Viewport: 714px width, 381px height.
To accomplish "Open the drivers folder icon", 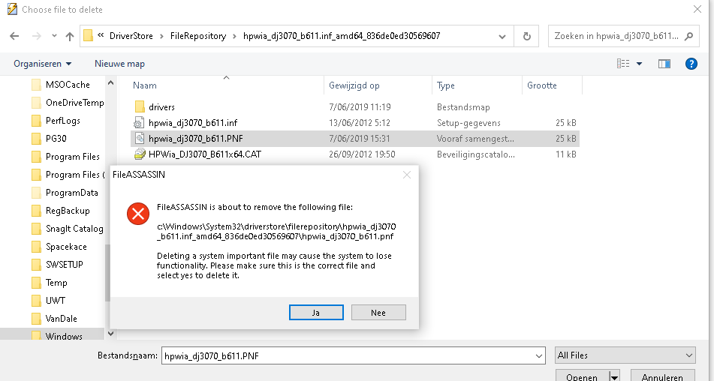I will click(140, 107).
